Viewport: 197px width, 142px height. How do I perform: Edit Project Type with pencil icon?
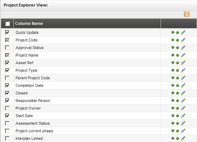coord(183,70)
